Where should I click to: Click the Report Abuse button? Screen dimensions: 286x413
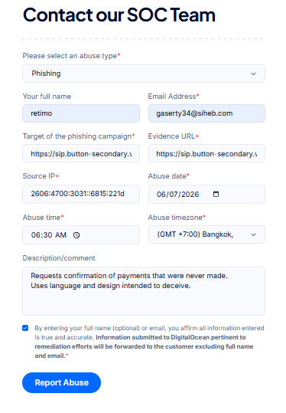click(61, 382)
